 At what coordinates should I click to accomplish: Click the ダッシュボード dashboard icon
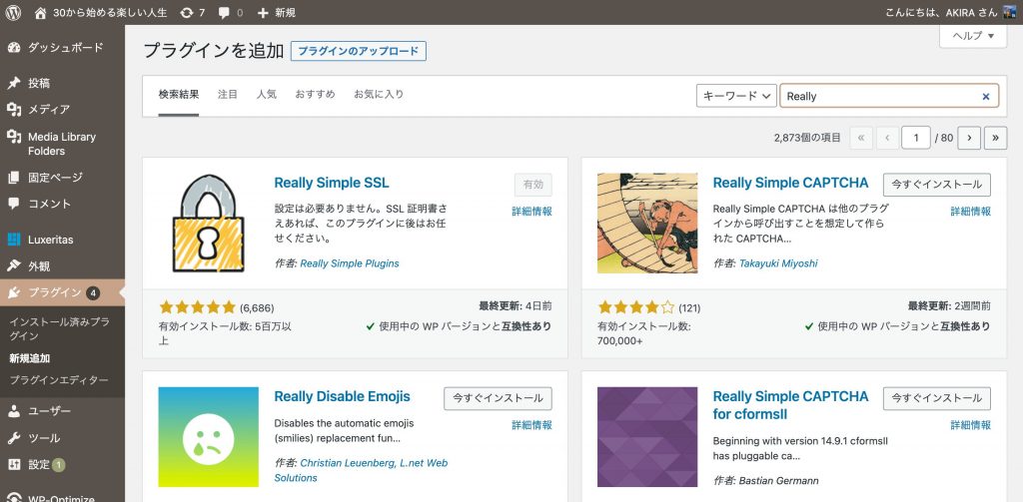coord(14,48)
